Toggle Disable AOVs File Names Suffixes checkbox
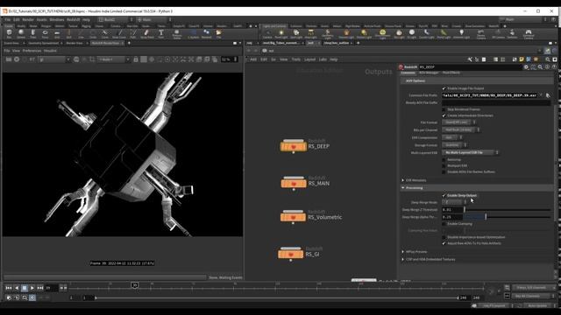Image resolution: width=561 pixels, height=315 pixels. click(444, 171)
